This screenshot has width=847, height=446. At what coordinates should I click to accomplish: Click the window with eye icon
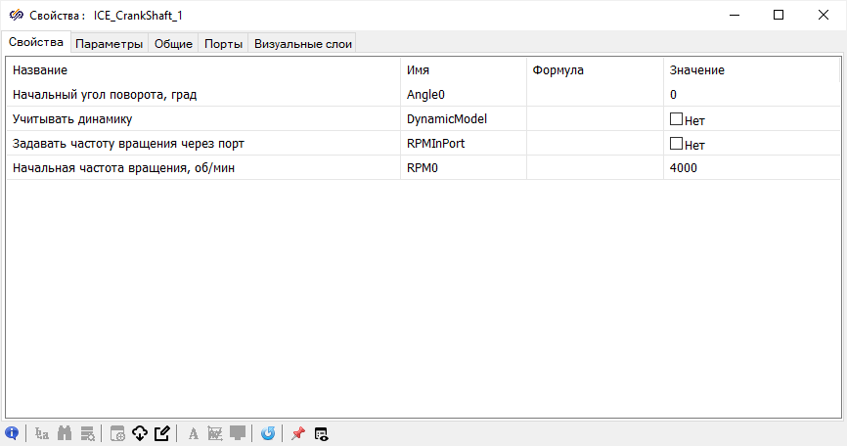(x=321, y=433)
